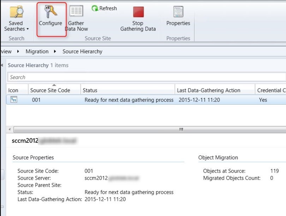Screen dimensions: 286x216
Task: Sort by Status column header
Action: coord(90,91)
